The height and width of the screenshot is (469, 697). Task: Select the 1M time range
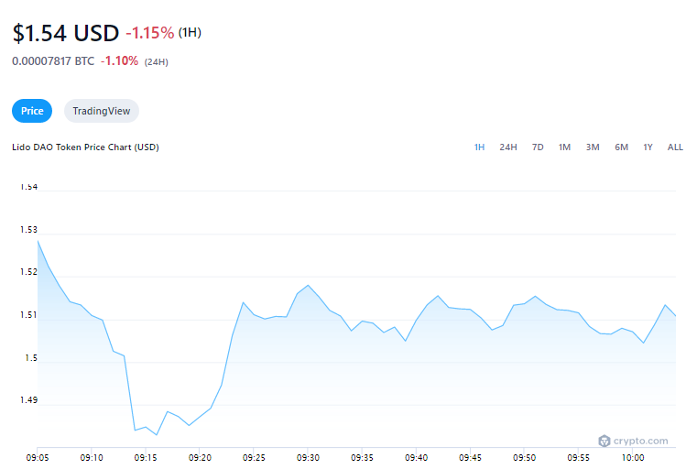pos(564,147)
